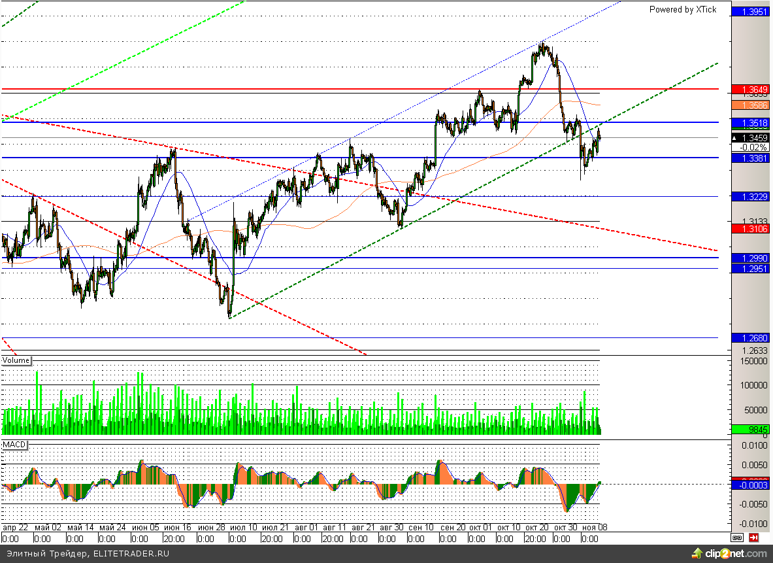Click the Volume panel label
The width and height of the screenshot is (773, 563).
pyautogui.click(x=16, y=360)
